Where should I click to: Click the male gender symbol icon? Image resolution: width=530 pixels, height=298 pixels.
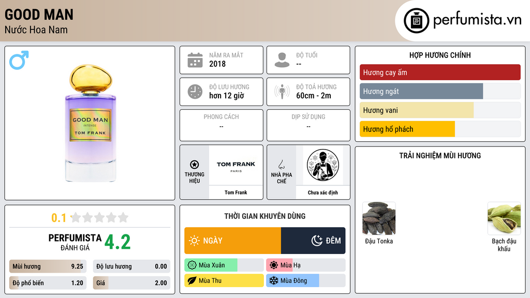pos(19,60)
